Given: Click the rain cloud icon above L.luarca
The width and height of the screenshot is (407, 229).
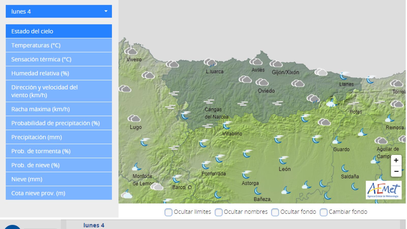Looking at the screenshot, I should pyautogui.click(x=210, y=62).
